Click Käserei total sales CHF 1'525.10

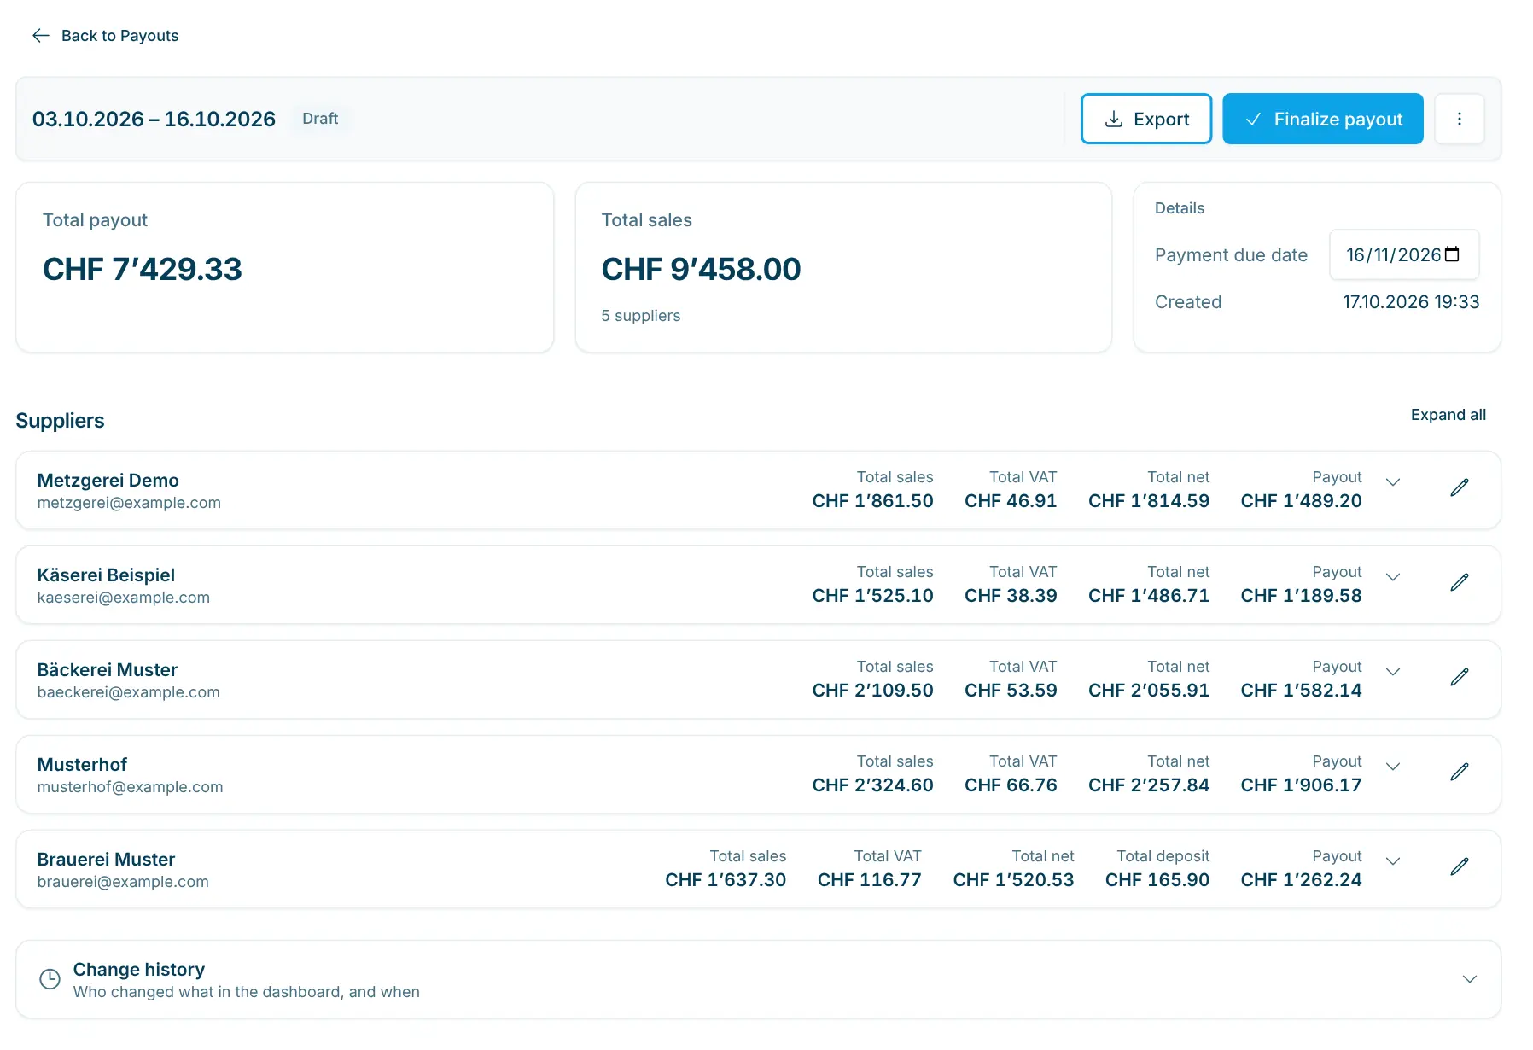(x=872, y=596)
